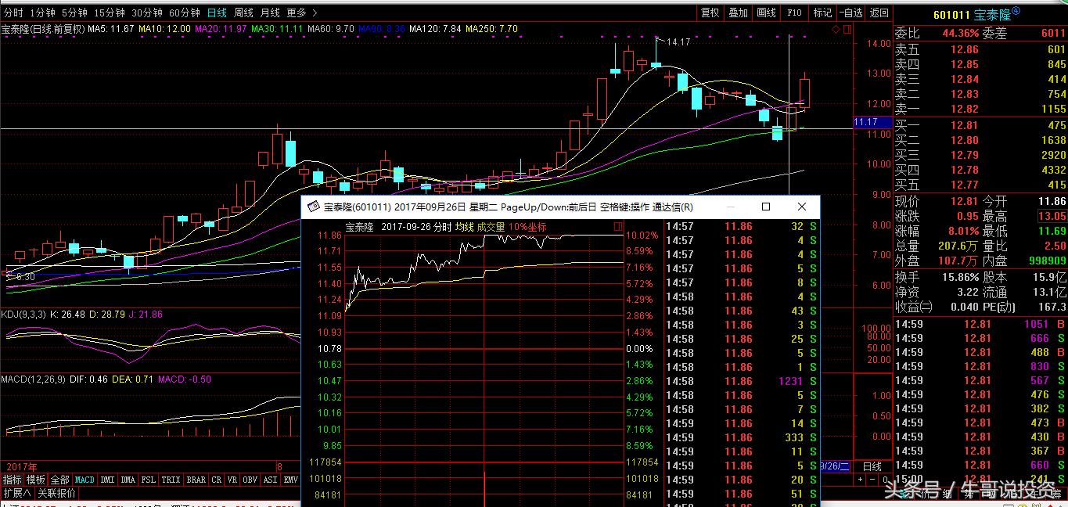Click the stock code 601011
The width and height of the screenshot is (1068, 507).
coord(951,14)
